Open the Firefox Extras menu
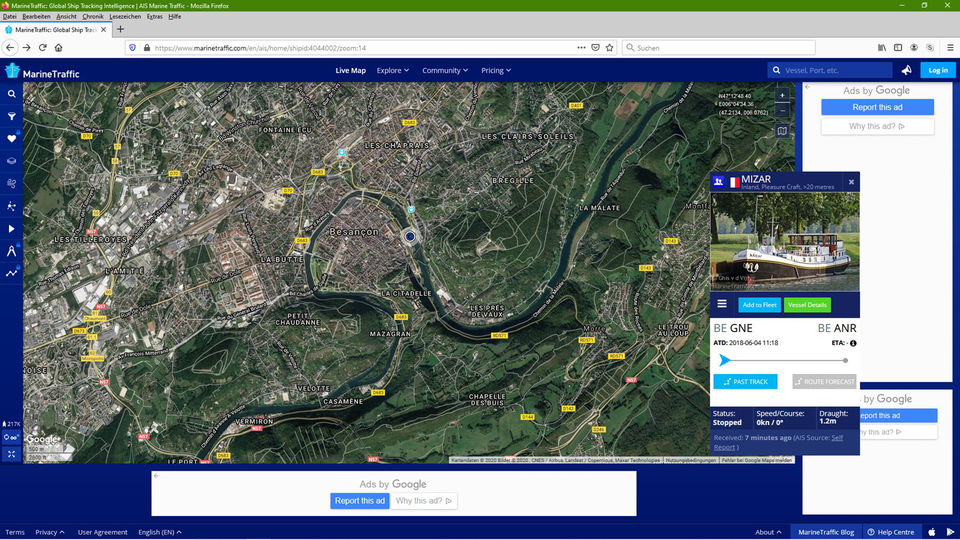The image size is (960, 540). click(155, 17)
